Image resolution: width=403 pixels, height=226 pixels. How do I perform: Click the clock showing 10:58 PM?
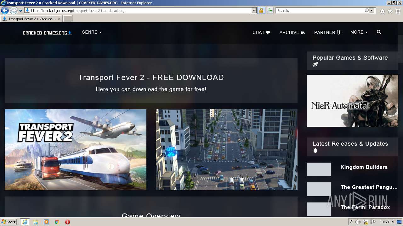[x=387, y=222]
